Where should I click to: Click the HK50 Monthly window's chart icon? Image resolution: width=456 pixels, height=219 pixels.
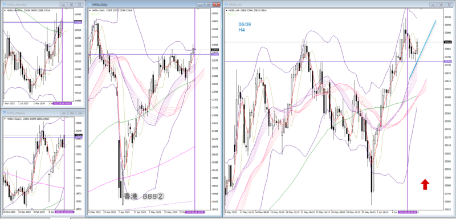click(5, 5)
